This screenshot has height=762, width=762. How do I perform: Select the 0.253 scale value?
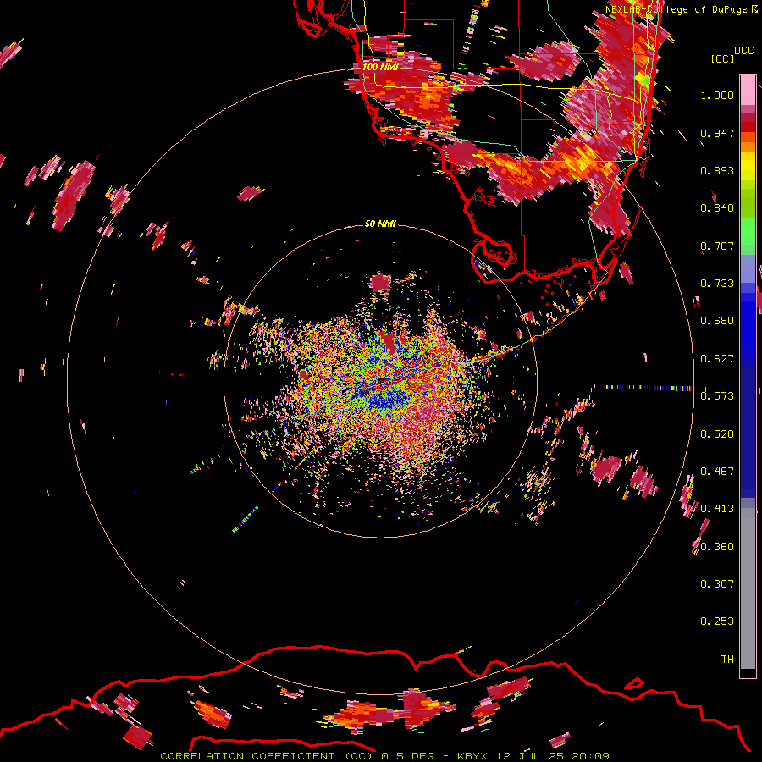click(717, 621)
